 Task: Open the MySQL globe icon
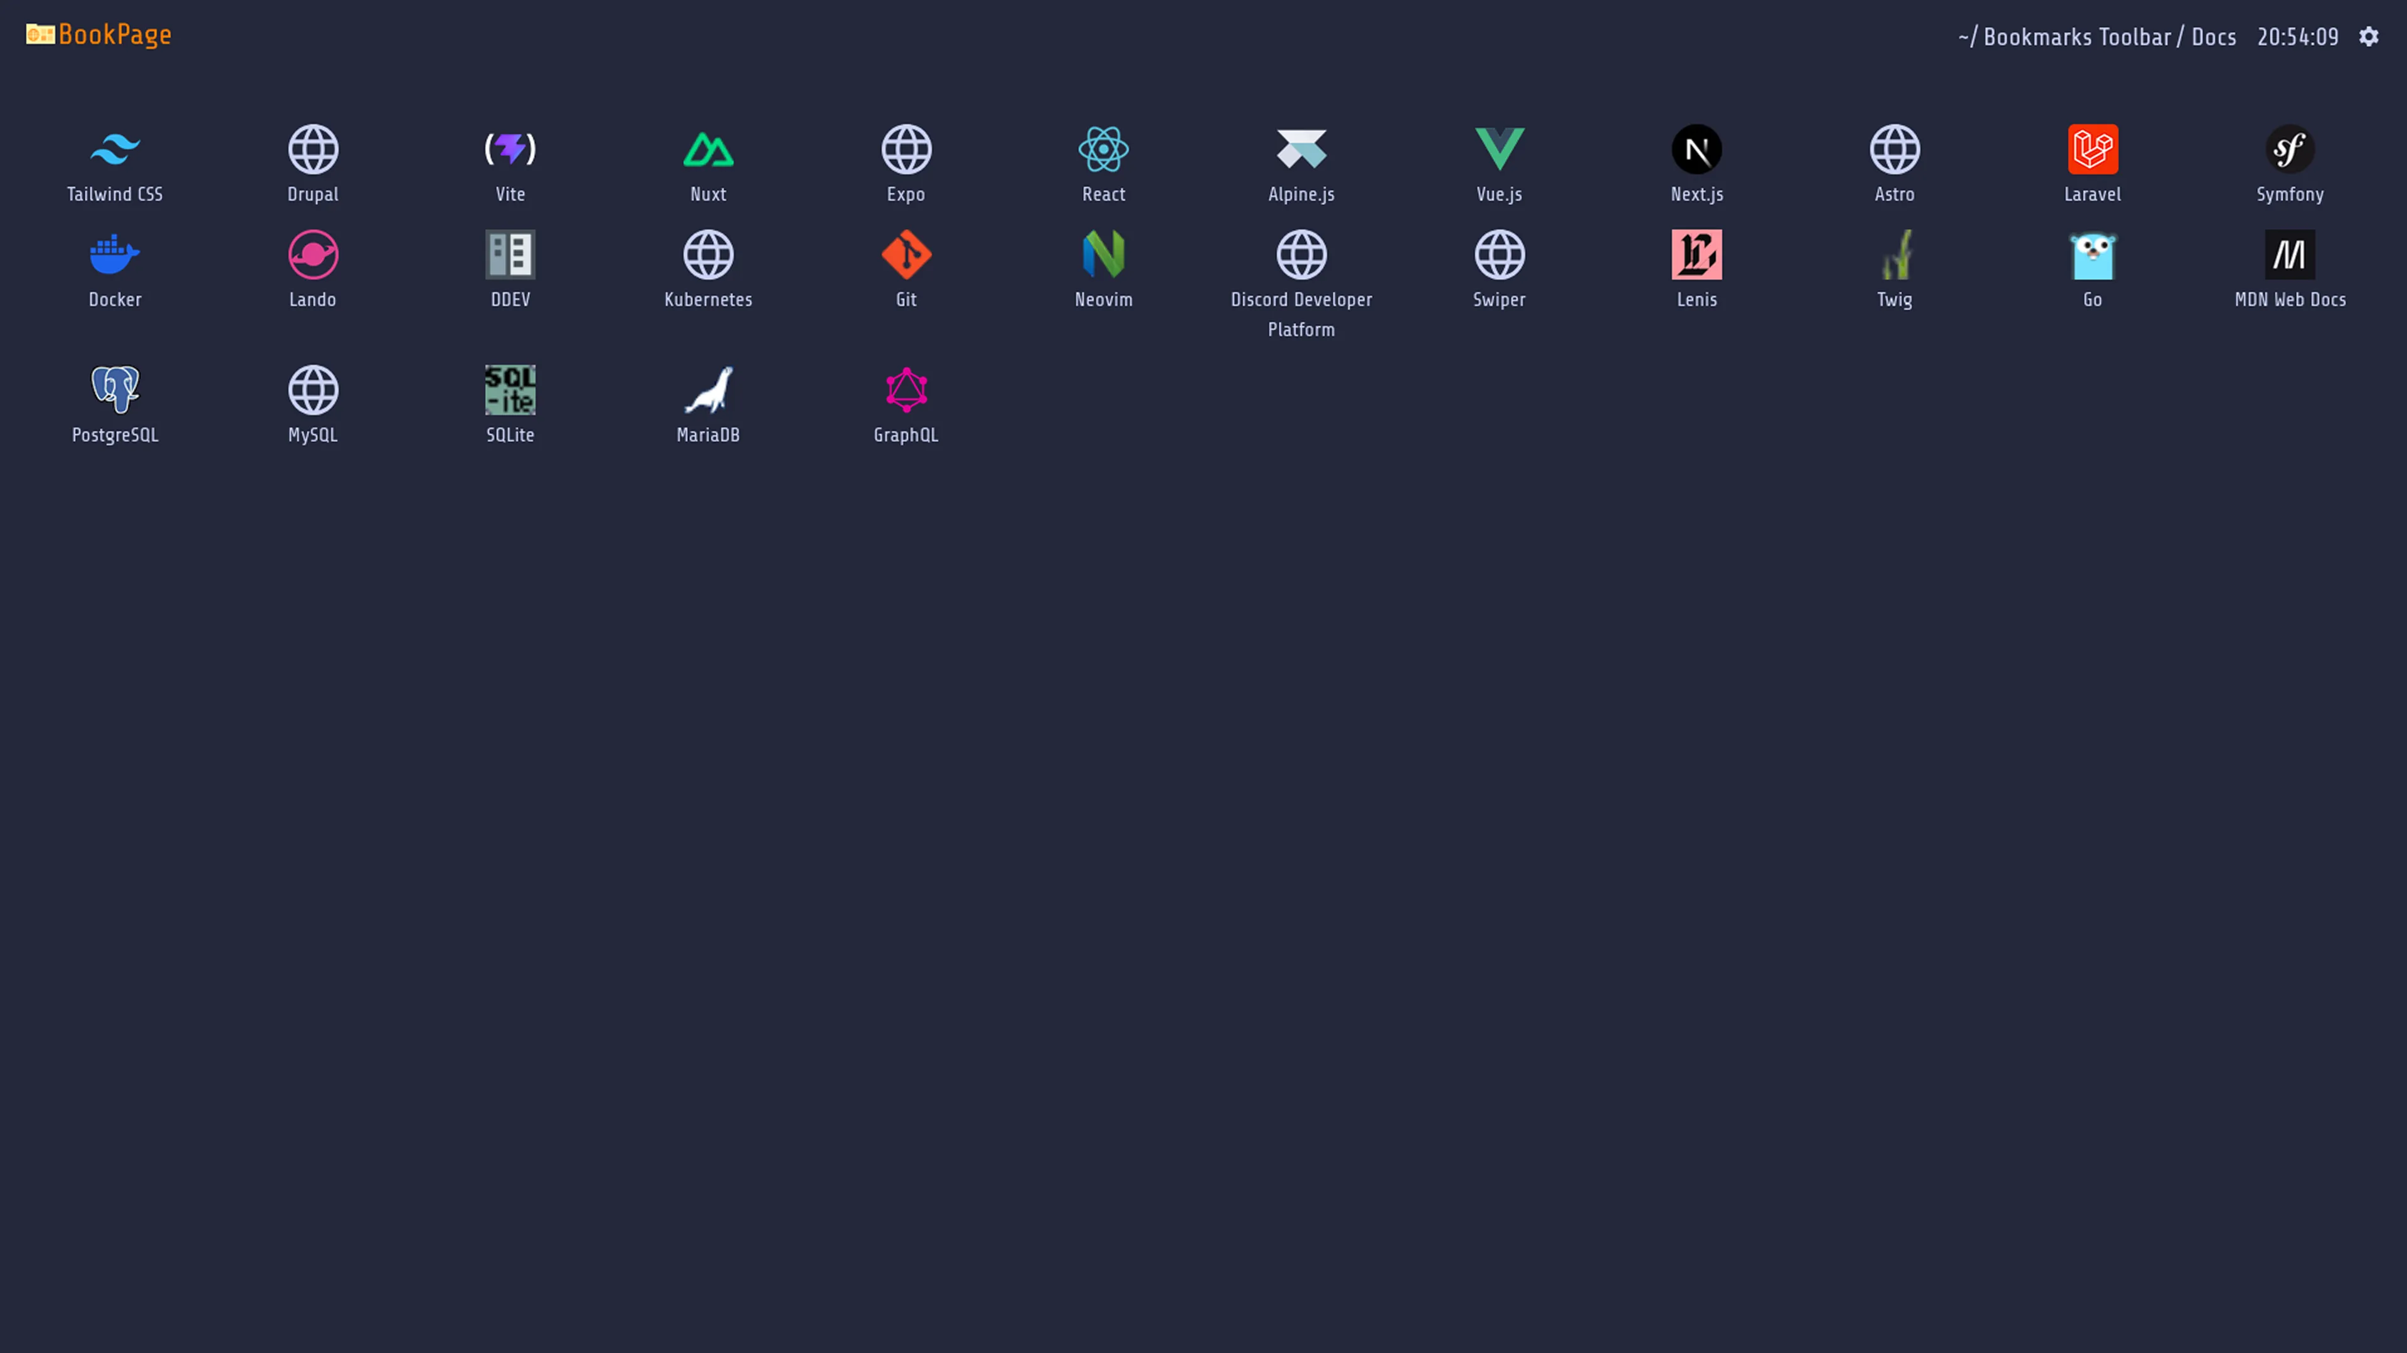[313, 389]
